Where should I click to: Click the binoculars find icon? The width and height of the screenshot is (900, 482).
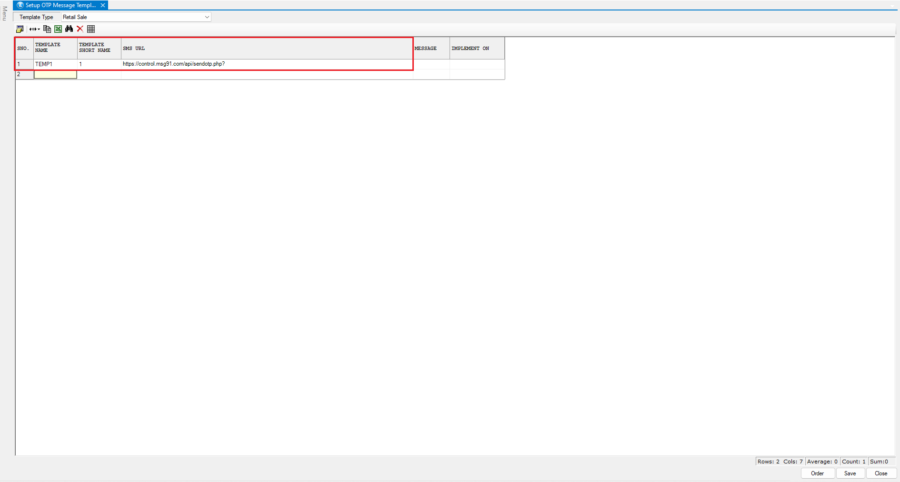point(69,29)
